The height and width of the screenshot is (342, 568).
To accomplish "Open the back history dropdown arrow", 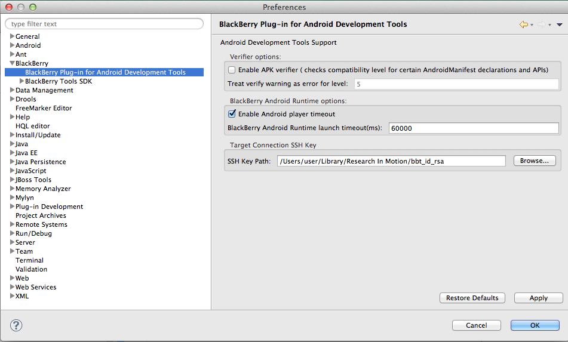I will (x=532, y=25).
